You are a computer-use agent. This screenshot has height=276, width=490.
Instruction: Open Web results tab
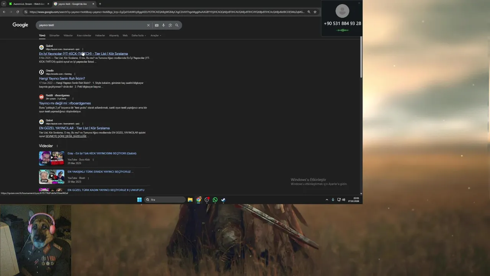[x=125, y=35]
